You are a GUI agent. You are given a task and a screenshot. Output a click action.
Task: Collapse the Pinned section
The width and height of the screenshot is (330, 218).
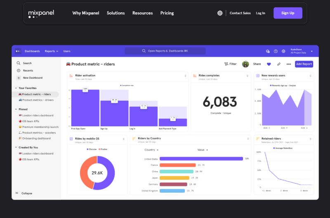(16, 109)
